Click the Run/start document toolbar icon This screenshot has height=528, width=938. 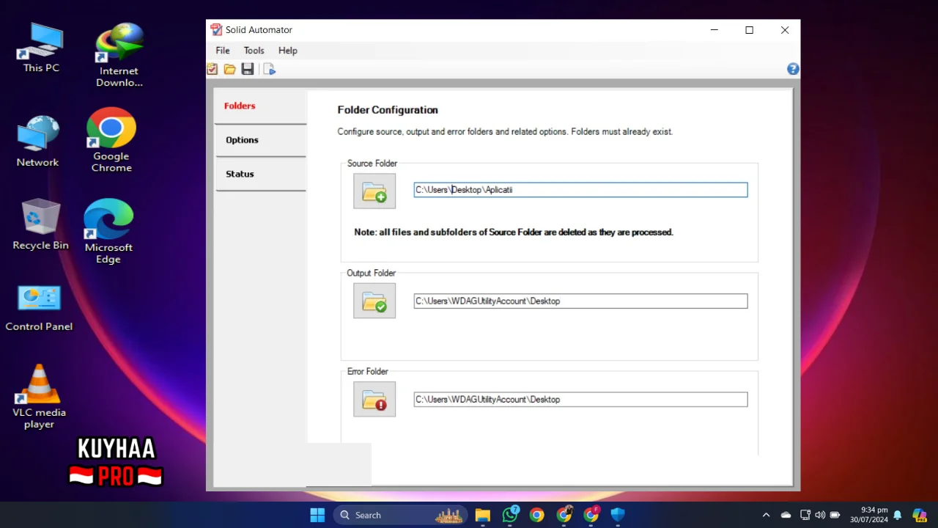[269, 69]
